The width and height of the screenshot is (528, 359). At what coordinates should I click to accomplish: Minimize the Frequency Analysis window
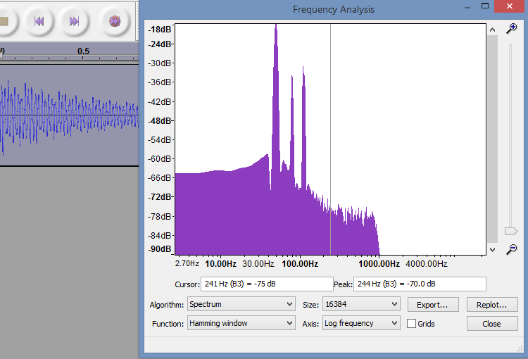[467, 7]
